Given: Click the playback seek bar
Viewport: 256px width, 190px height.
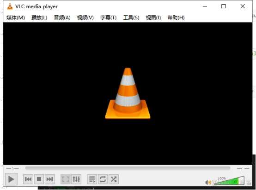Looking at the screenshot, I should click(x=128, y=168).
